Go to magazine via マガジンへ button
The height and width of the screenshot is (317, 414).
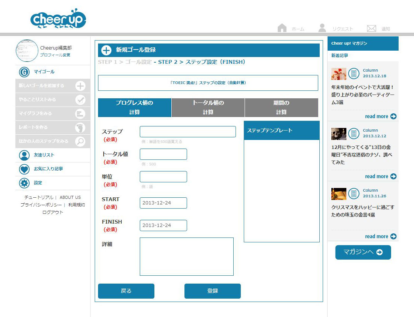tap(363, 252)
